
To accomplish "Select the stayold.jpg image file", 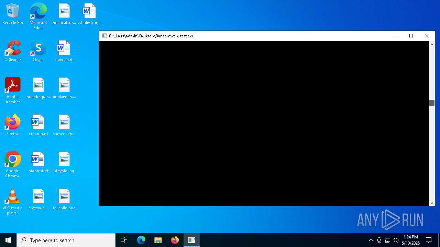I will coord(64,163).
